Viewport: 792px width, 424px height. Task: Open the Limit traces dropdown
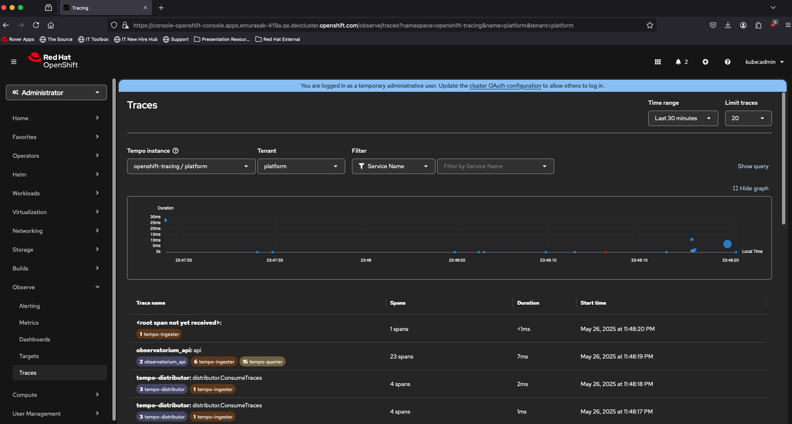pos(748,118)
